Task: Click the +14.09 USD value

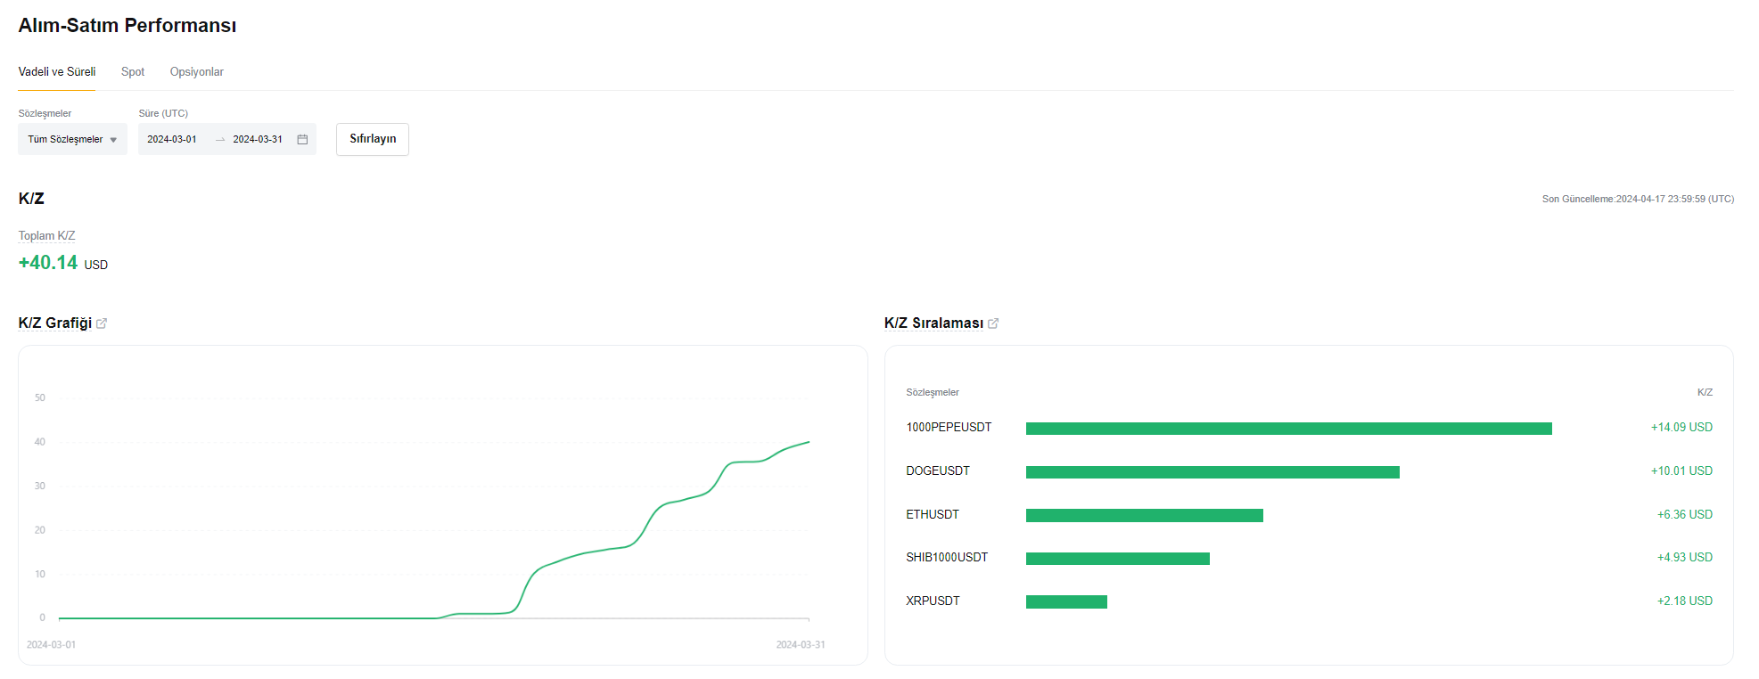Action: tap(1681, 428)
